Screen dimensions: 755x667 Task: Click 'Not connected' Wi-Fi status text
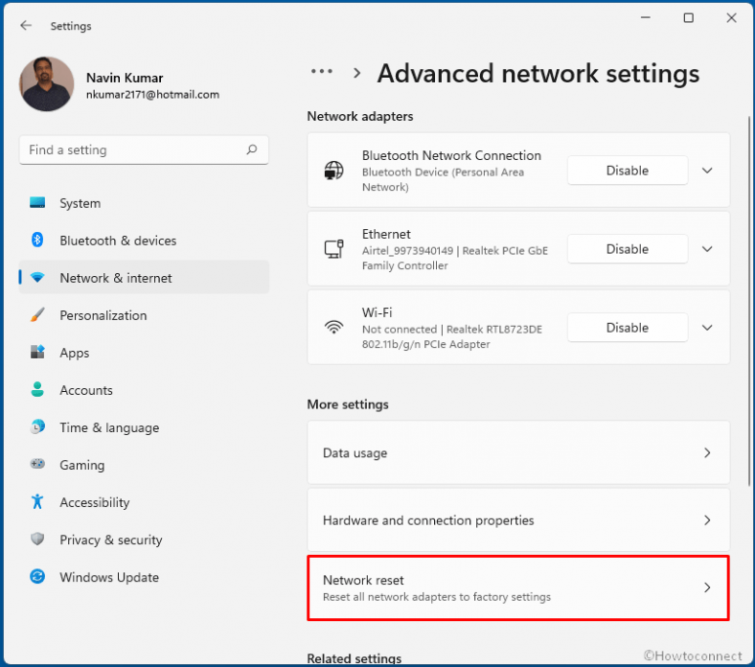[x=399, y=330]
